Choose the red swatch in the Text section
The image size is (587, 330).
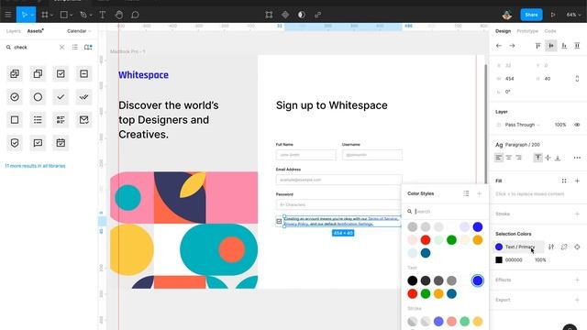pyautogui.click(x=412, y=293)
